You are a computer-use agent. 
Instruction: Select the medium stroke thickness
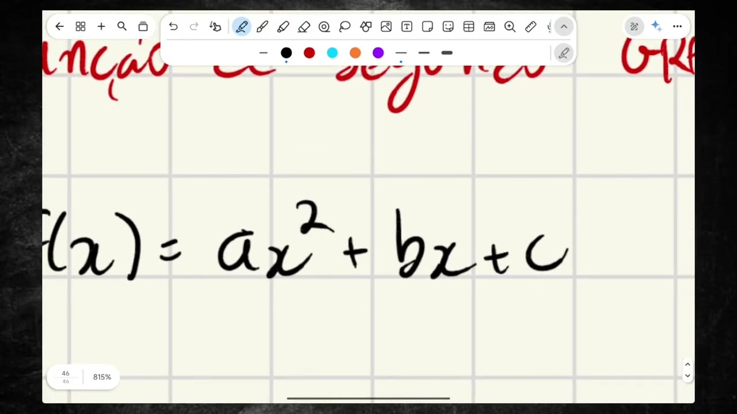(x=424, y=53)
